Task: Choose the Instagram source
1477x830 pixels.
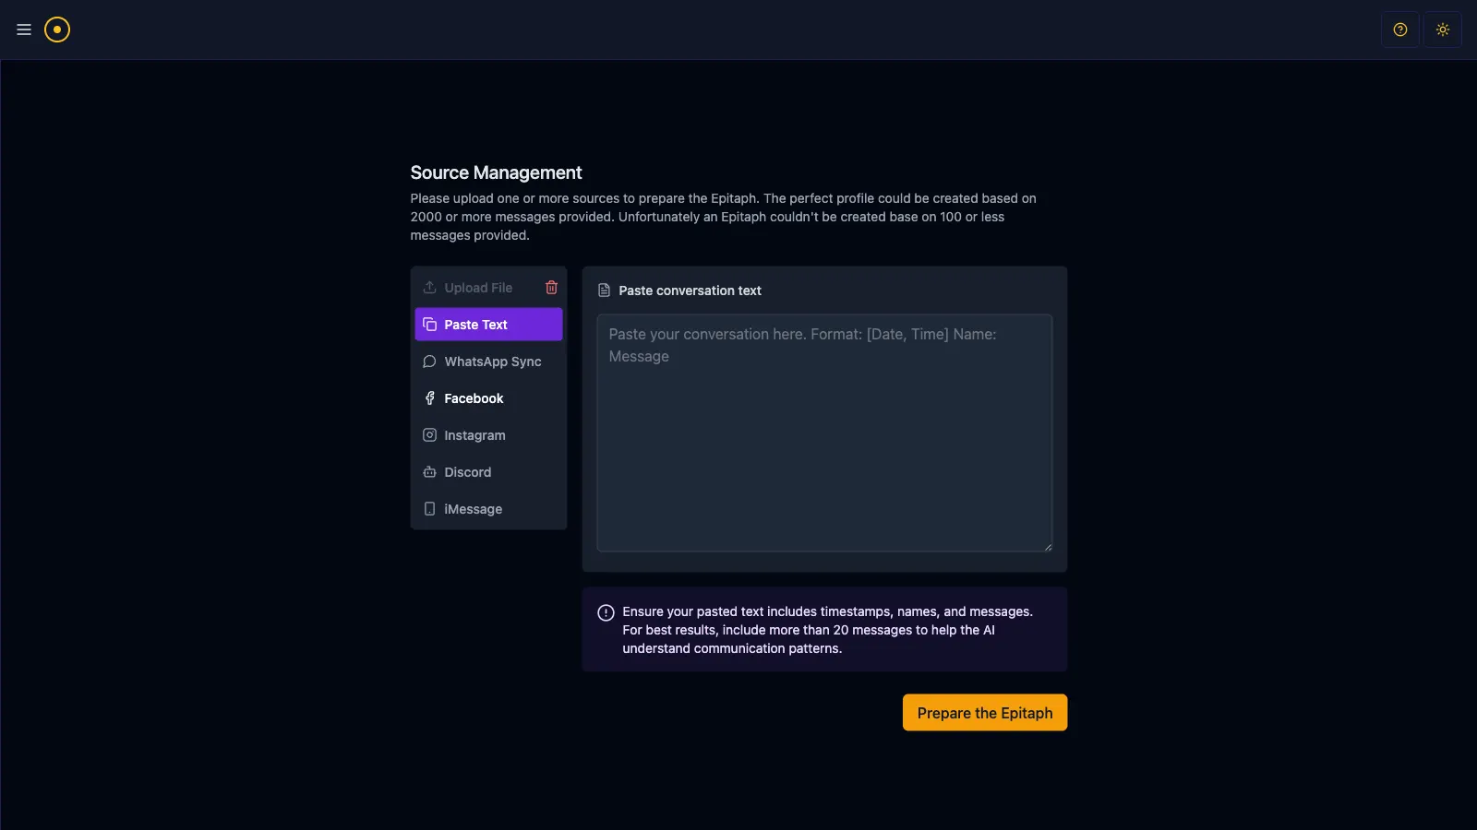Action: coord(488,435)
